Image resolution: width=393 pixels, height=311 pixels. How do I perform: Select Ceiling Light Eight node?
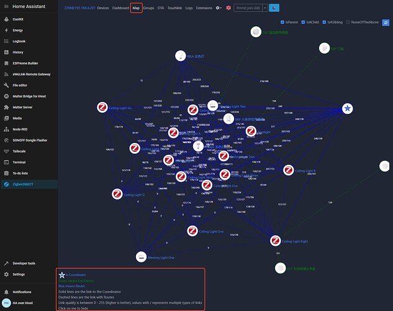(275, 241)
